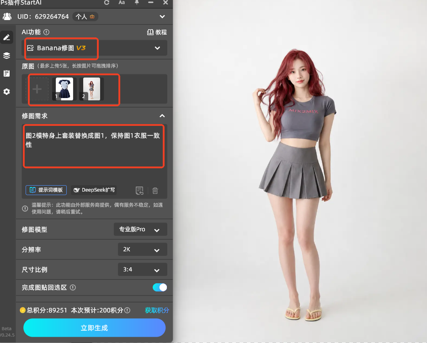The width and height of the screenshot is (427, 343).
Task: Open the Aa font size option
Action: coord(122,2)
